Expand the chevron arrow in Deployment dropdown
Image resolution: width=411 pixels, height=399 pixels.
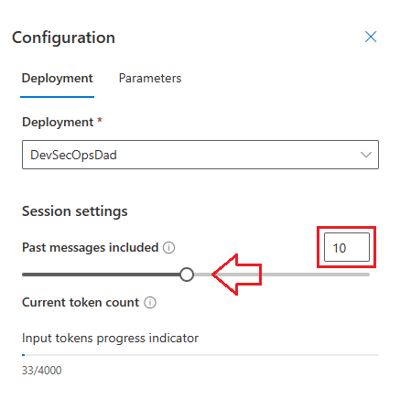[x=366, y=155]
